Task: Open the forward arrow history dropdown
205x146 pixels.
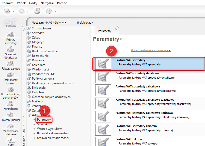Action: tap(28, 11)
